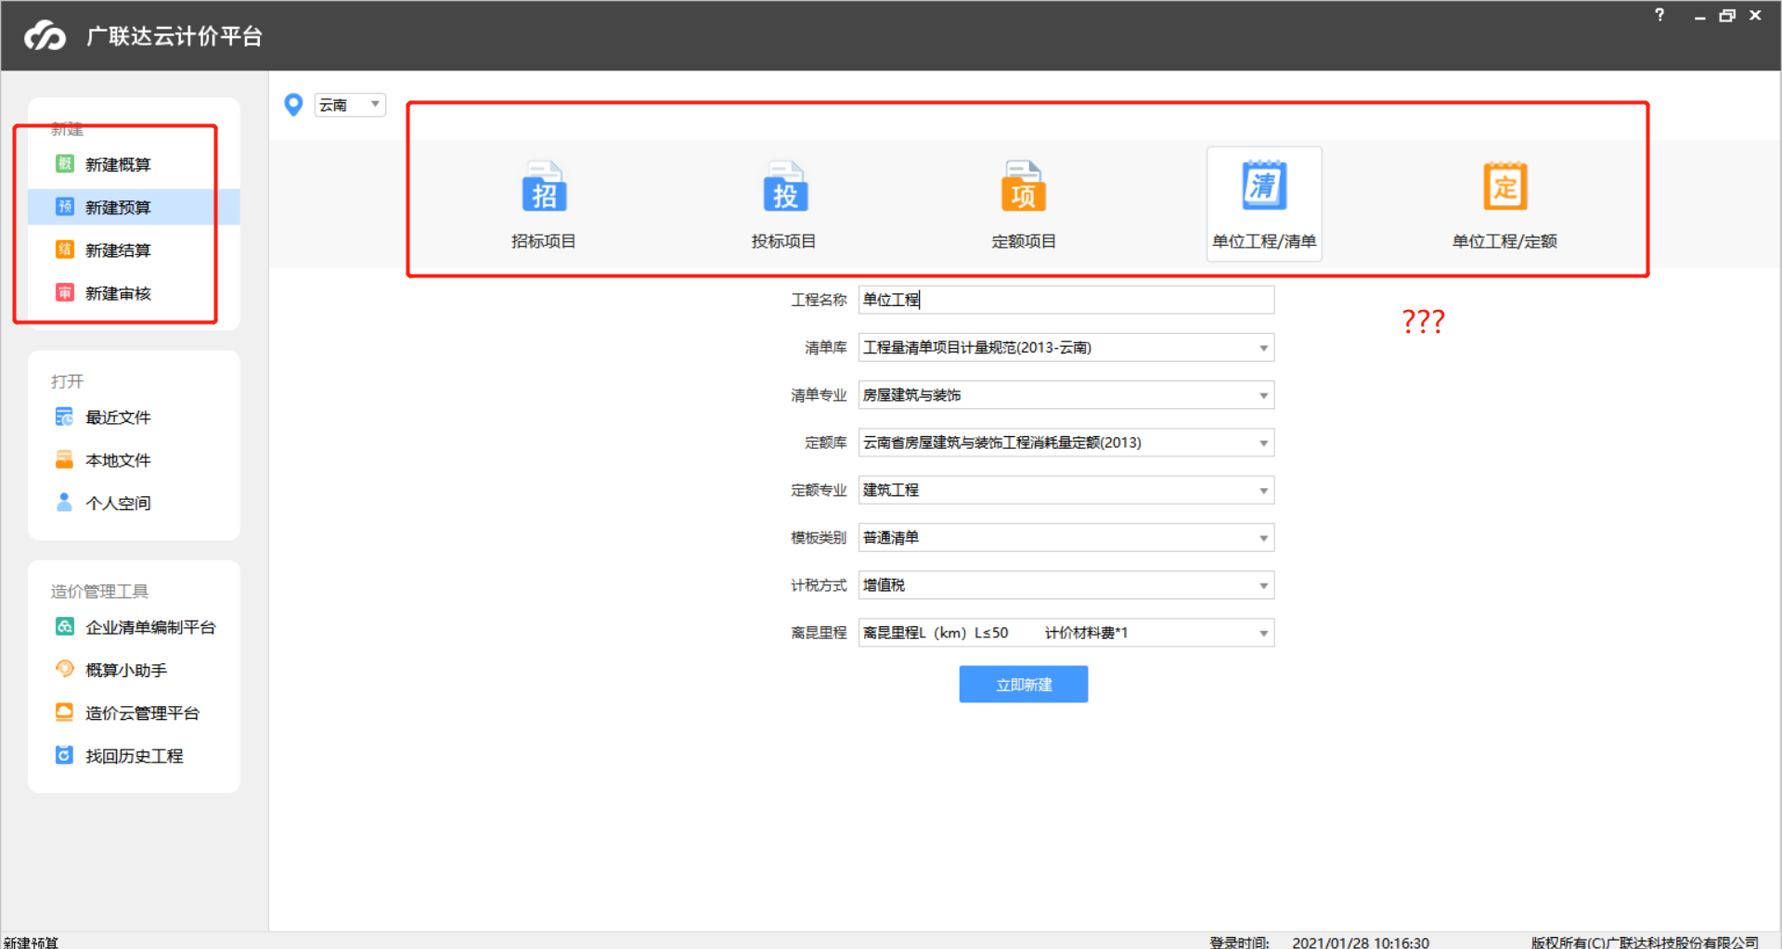1782x949 pixels.
Task: Minimize the window
Action: pos(1699,16)
